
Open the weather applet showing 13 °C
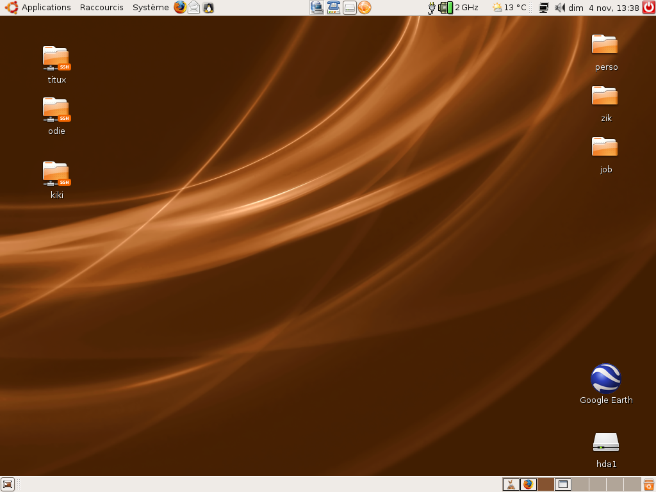(509, 8)
